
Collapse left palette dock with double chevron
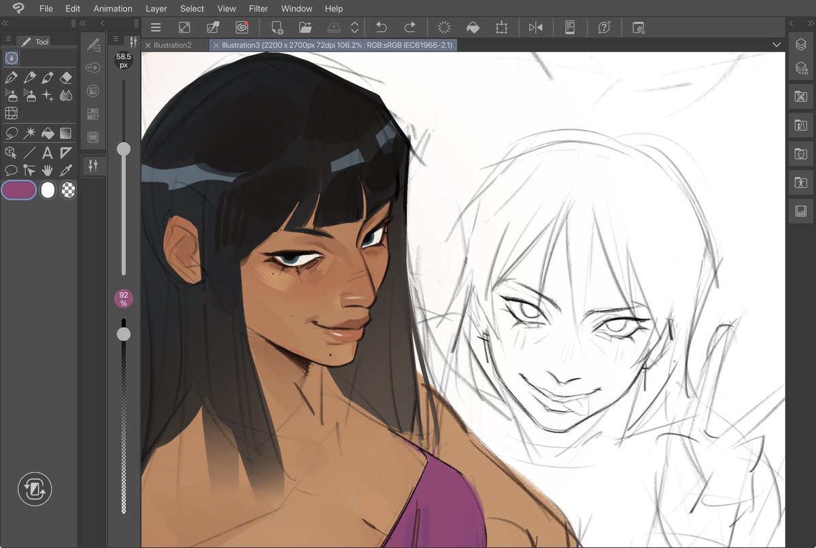[x=4, y=23]
